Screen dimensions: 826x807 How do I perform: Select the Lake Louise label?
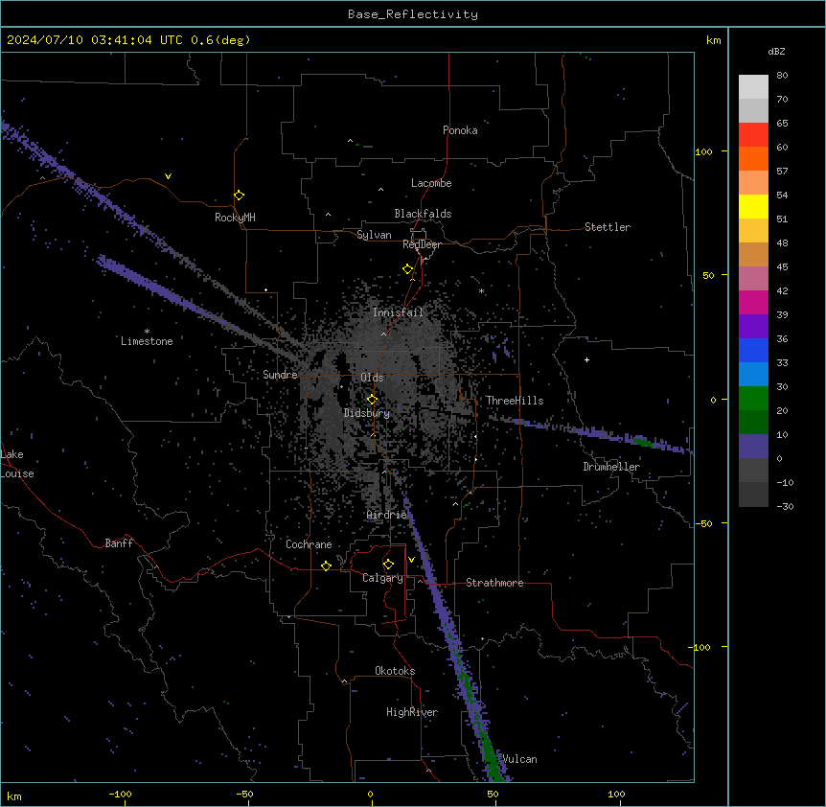pyautogui.click(x=15, y=464)
